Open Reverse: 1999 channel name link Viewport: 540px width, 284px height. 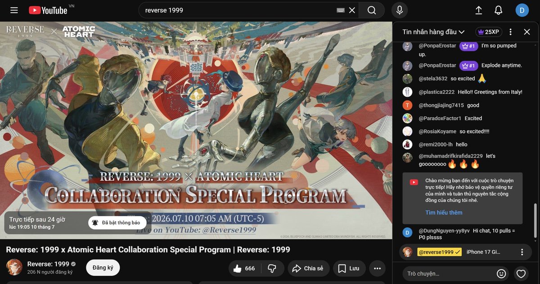point(48,264)
